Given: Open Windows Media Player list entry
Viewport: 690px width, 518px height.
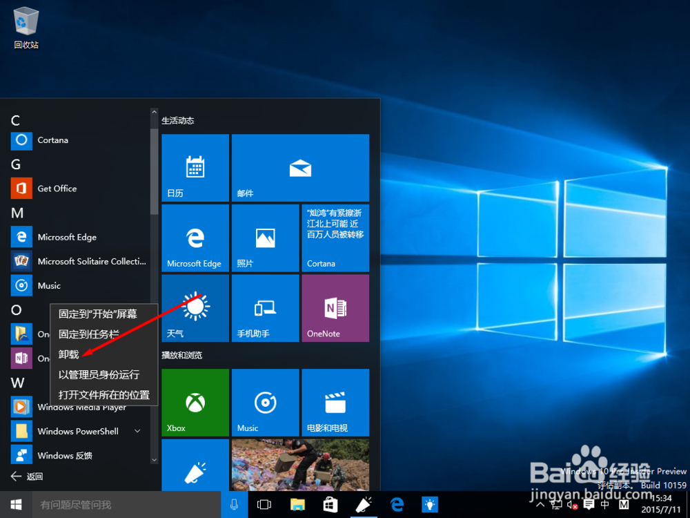Looking at the screenshot, I should pos(79,407).
